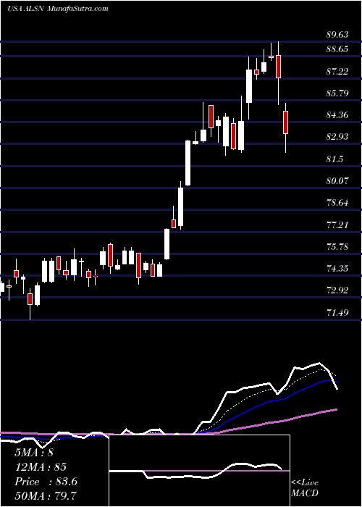Image resolution: width=362 pixels, height=507 pixels.
Task: Select the 82.93 price axis label
Action: point(337,136)
